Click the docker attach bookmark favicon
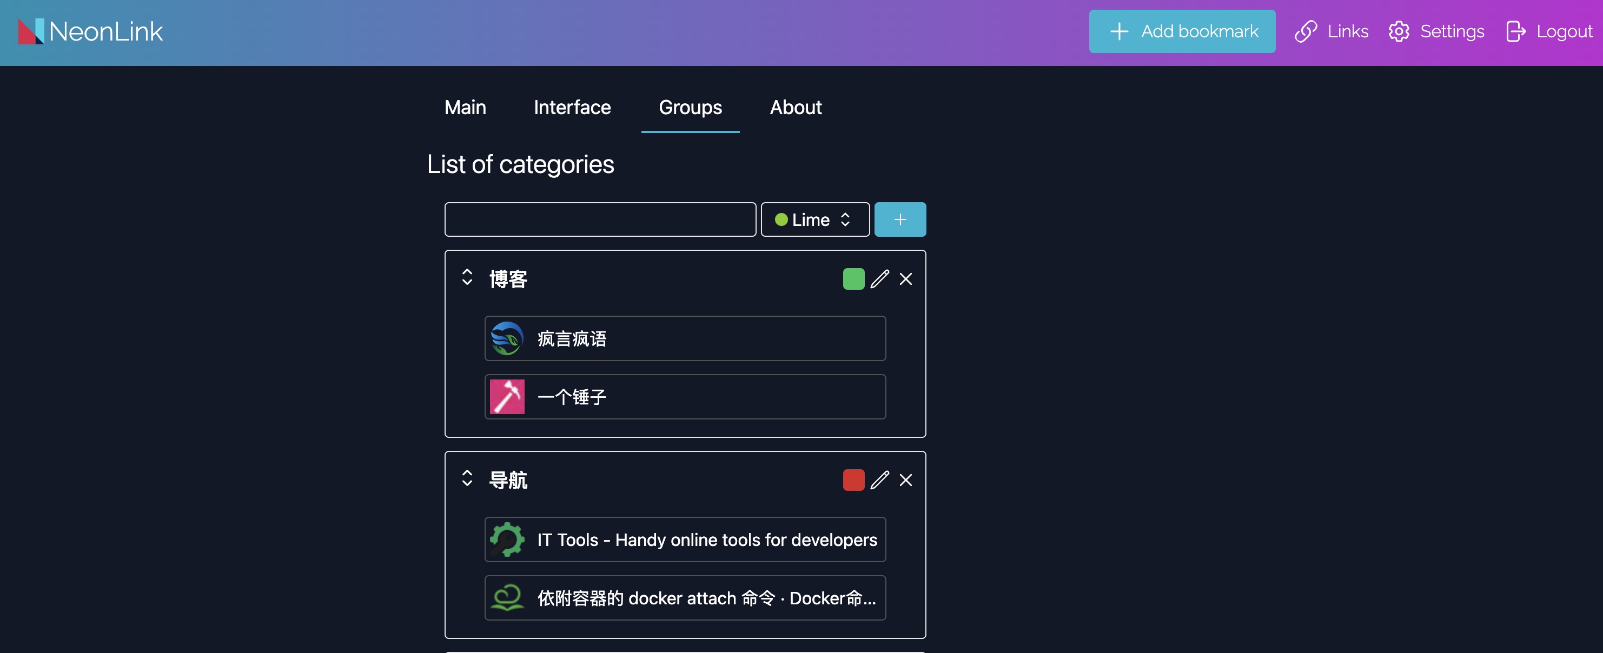Image resolution: width=1603 pixels, height=653 pixels. pos(507,598)
